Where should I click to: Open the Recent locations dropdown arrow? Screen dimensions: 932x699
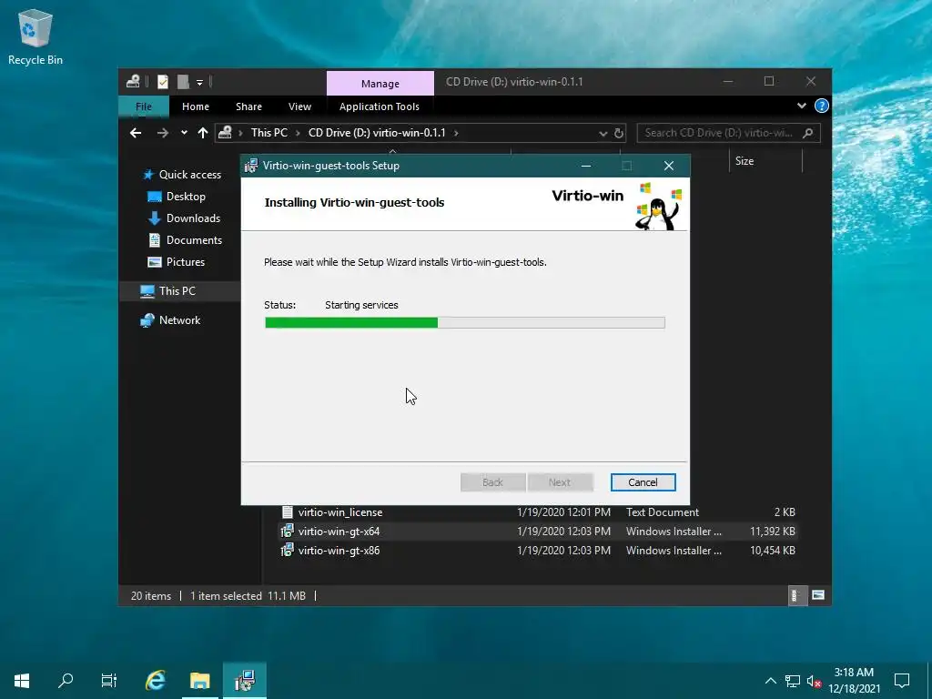click(184, 133)
